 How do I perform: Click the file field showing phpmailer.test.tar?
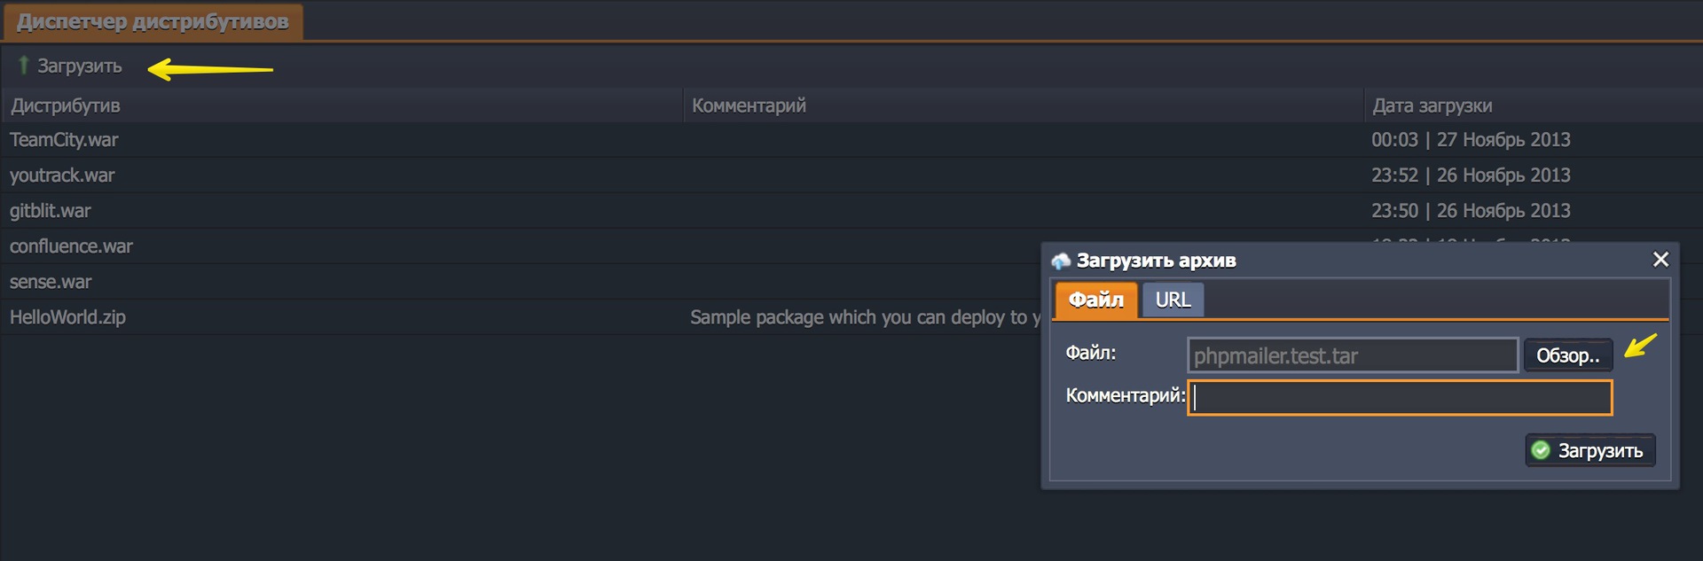(1352, 355)
